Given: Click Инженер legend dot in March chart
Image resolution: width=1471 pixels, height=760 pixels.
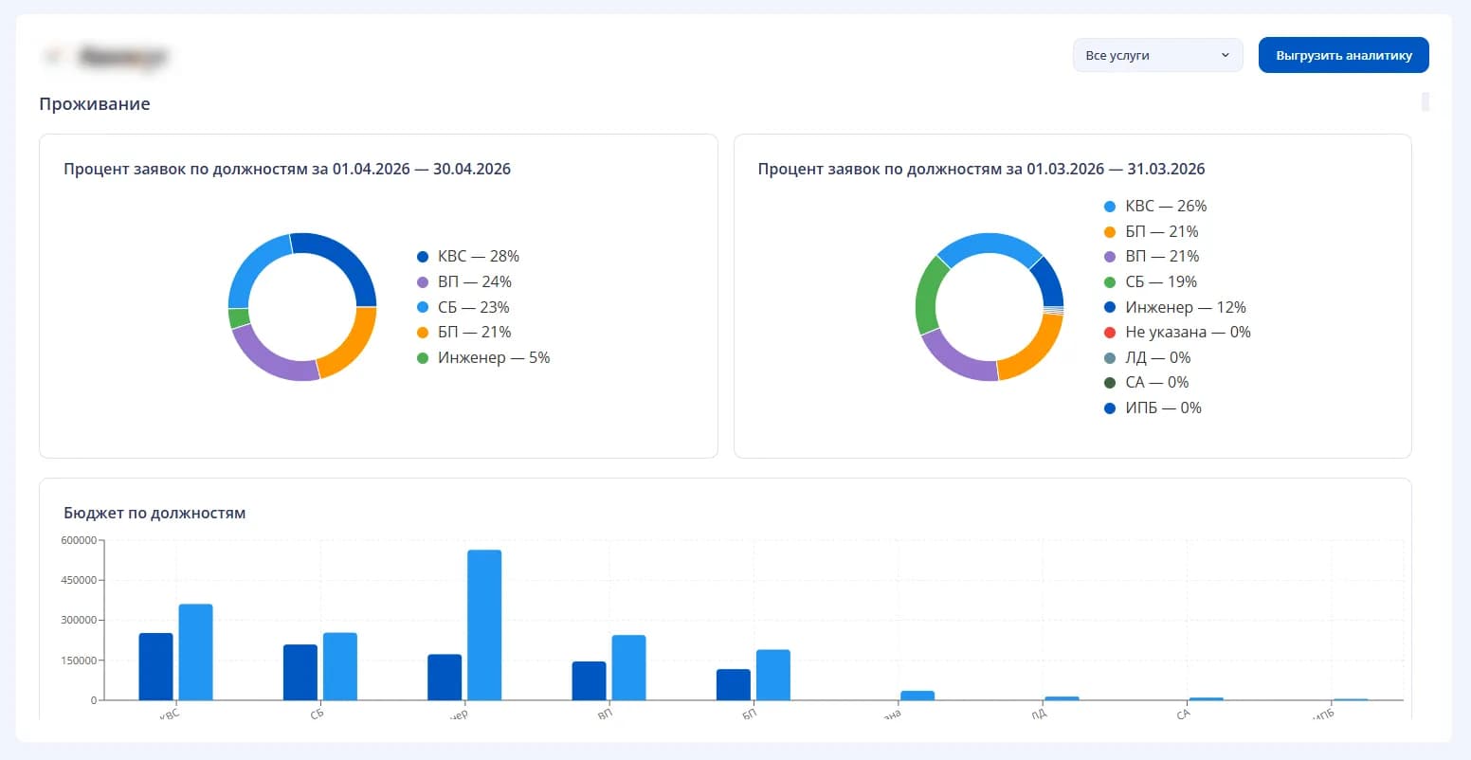Looking at the screenshot, I should tap(1110, 307).
